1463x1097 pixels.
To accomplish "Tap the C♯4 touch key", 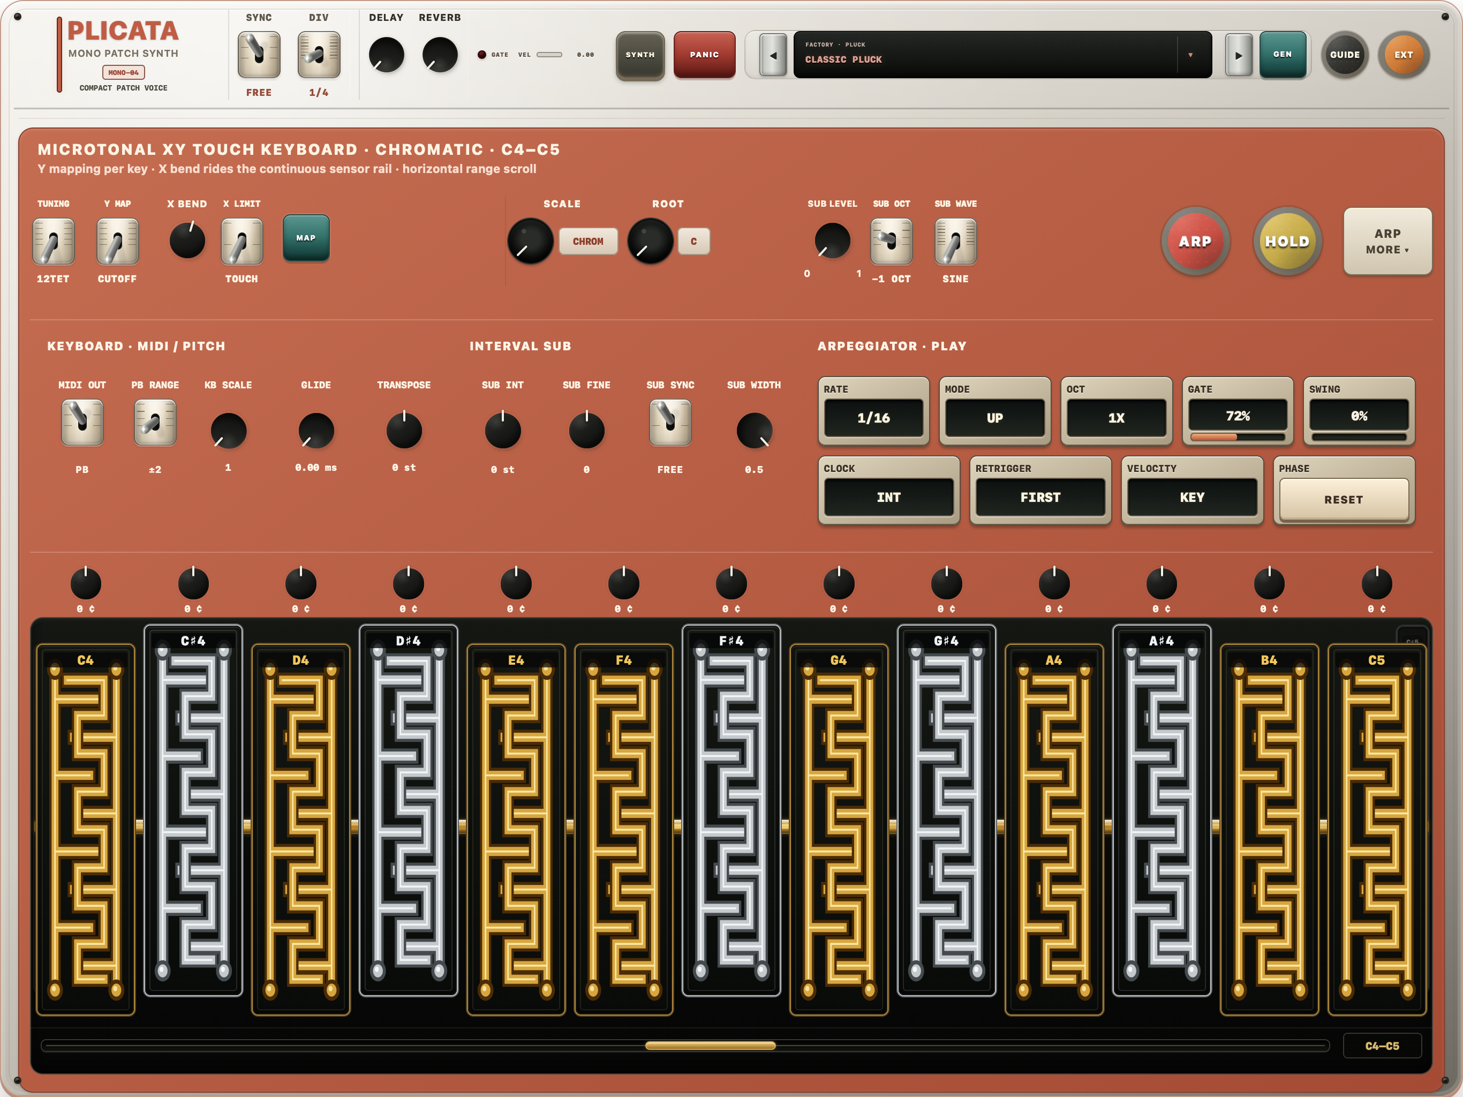I will pyautogui.click(x=193, y=810).
